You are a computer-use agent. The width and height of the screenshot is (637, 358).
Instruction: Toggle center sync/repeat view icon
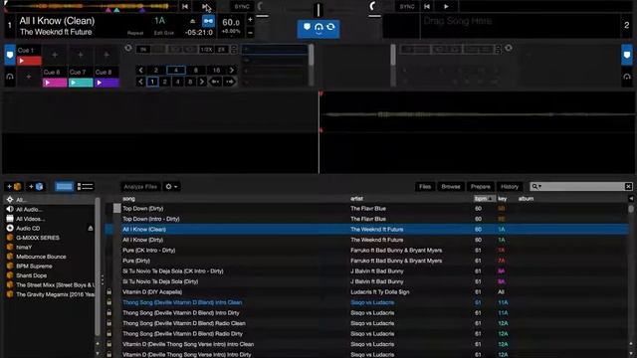330,27
